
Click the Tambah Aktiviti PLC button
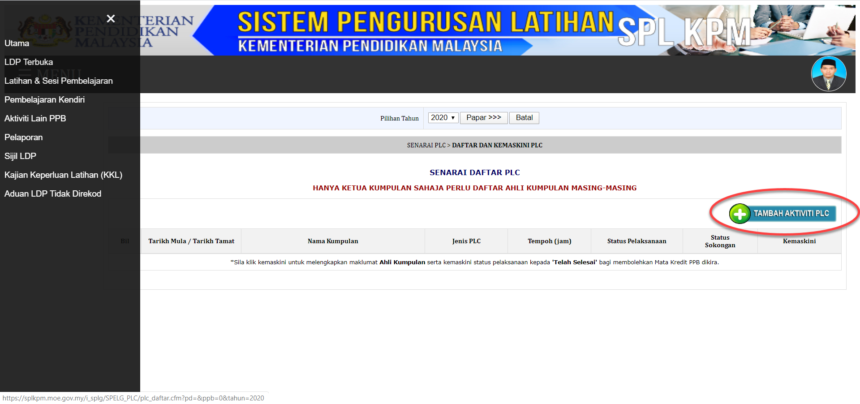(783, 214)
